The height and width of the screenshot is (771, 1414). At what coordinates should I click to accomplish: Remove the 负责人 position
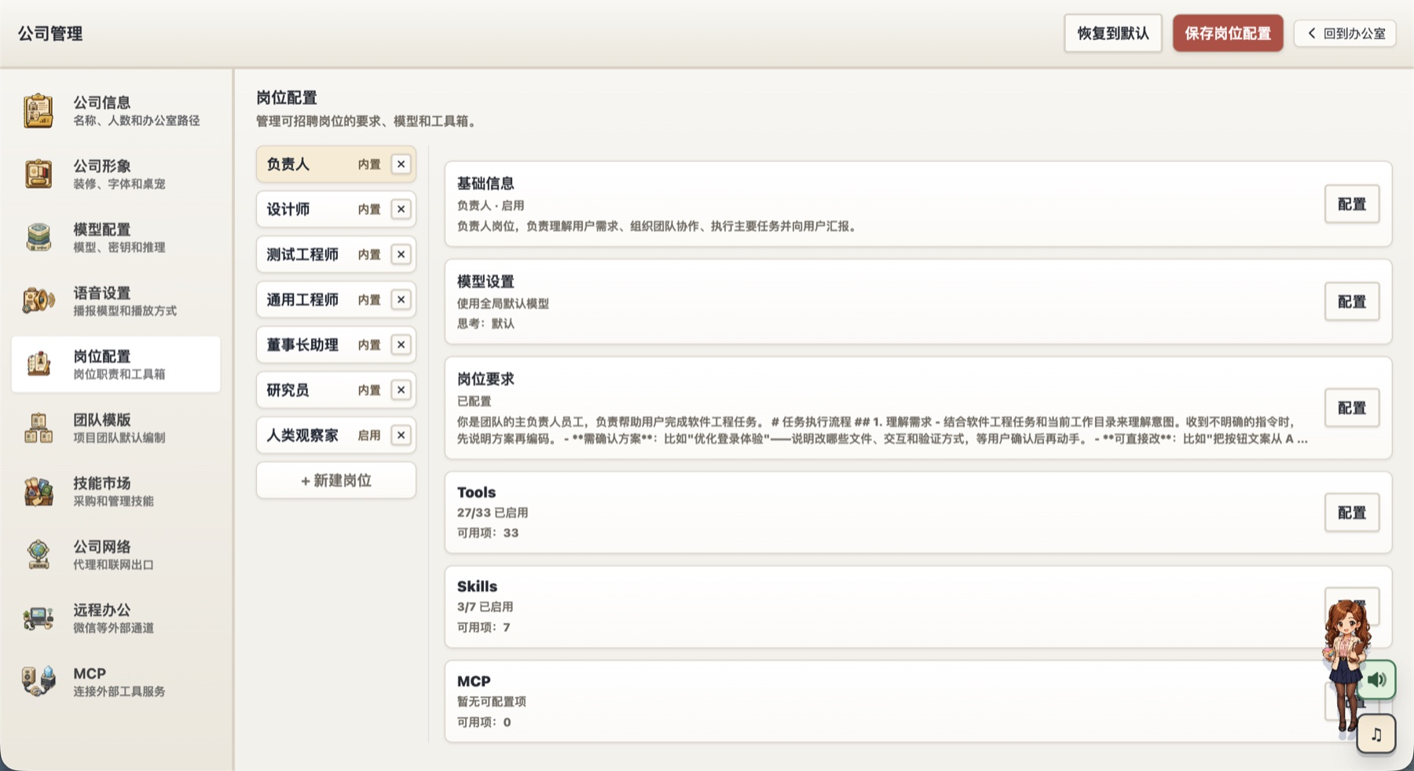tap(401, 164)
